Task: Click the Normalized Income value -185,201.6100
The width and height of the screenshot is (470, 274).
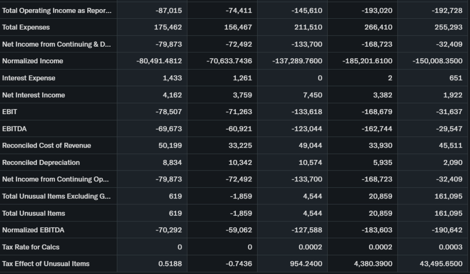Action: point(367,61)
